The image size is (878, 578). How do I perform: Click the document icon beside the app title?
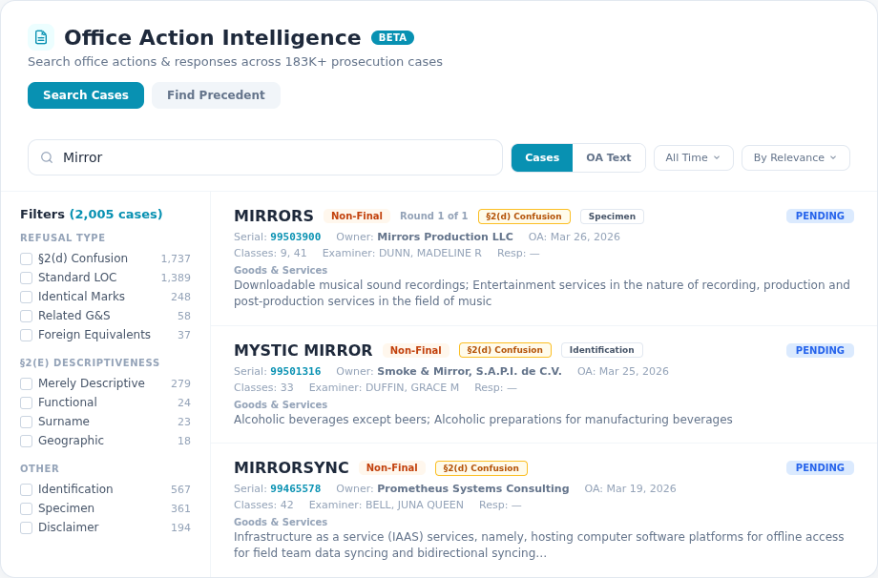[40, 36]
